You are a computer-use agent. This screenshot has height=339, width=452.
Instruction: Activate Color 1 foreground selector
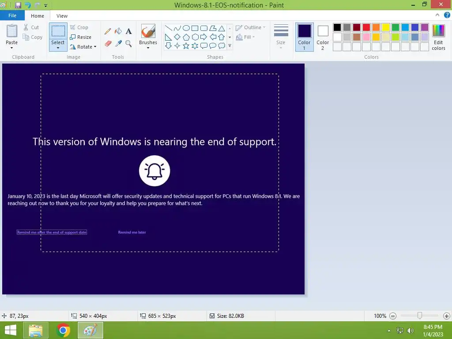click(304, 37)
